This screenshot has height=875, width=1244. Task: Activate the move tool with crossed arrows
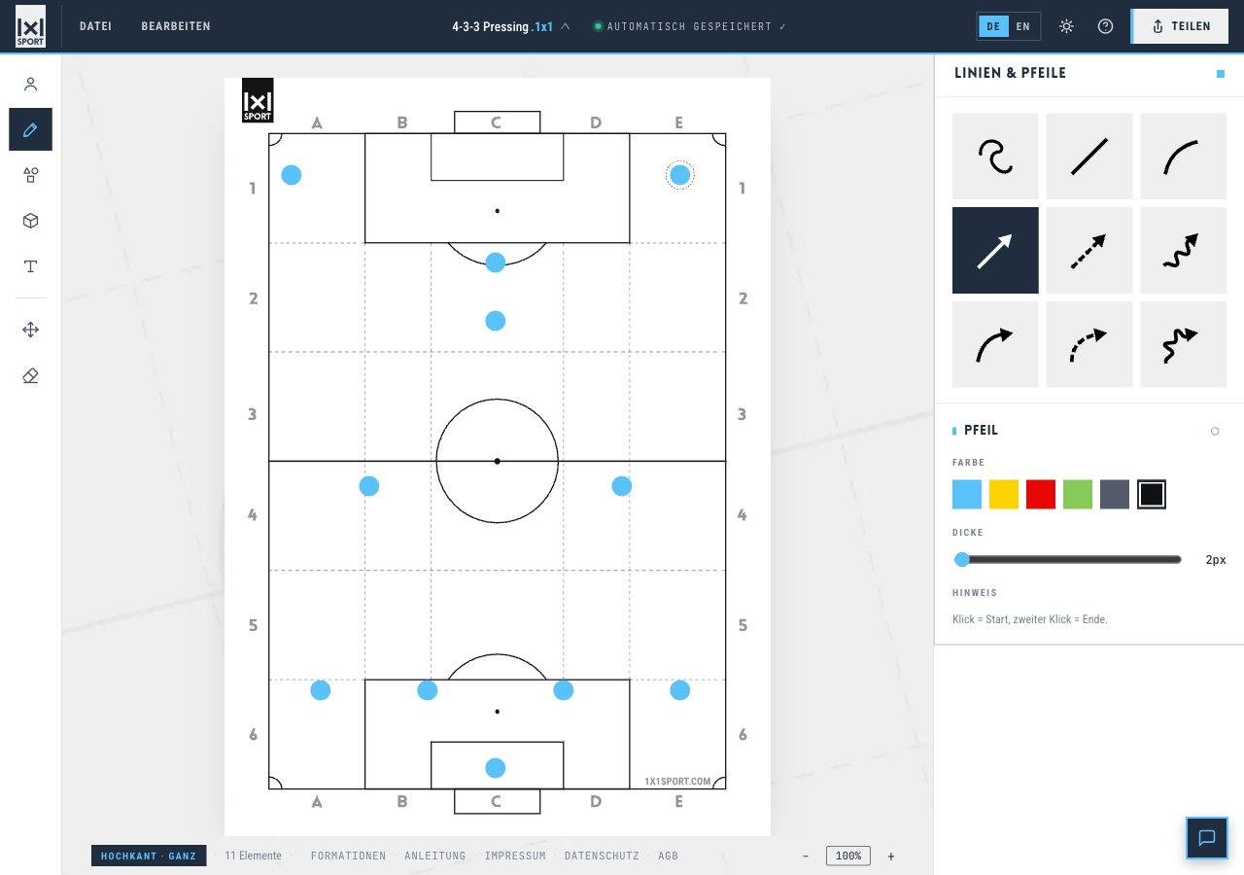click(30, 330)
